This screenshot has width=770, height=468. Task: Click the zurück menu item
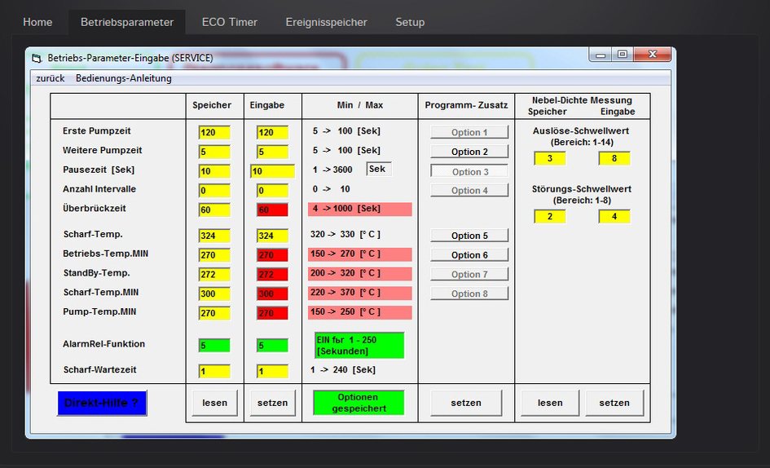[50, 78]
